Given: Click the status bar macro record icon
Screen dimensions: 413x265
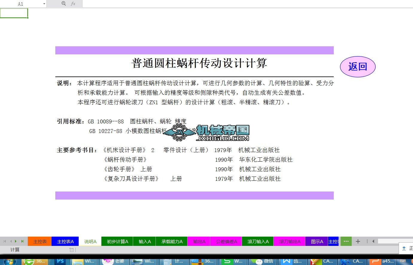Looking at the screenshot, I should (x=71, y=250).
